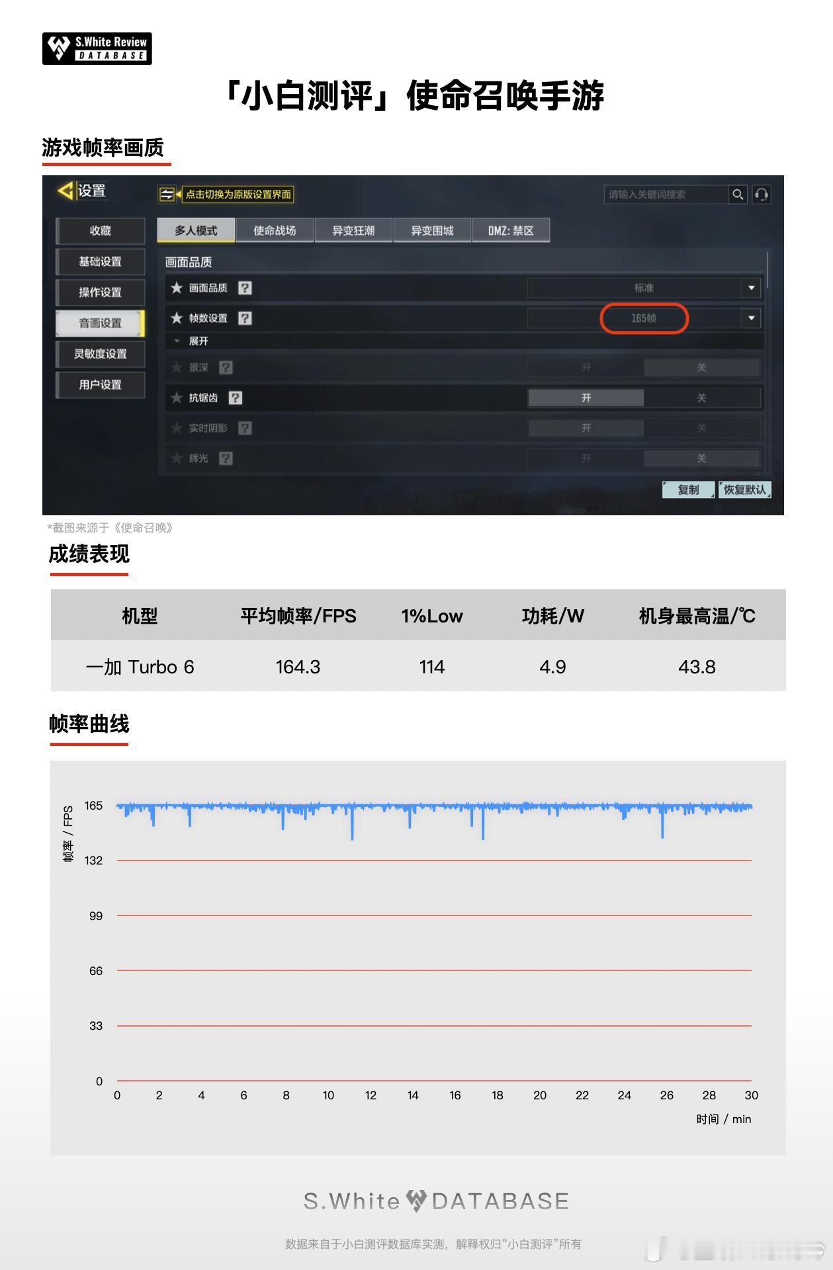Click the 请输入关键词搜索 search field
The image size is (833, 1270).
(665, 194)
